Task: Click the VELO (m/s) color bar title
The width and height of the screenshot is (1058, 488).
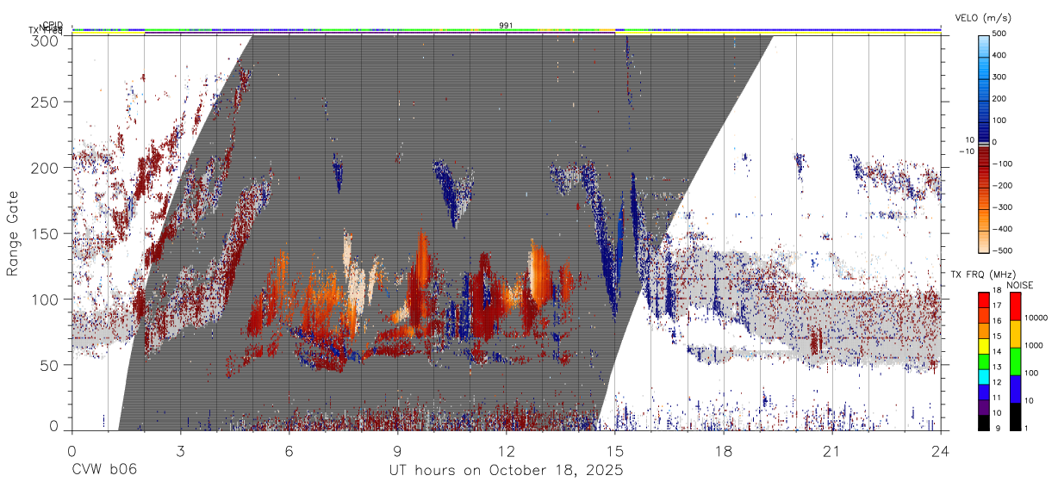Action: tap(983, 17)
